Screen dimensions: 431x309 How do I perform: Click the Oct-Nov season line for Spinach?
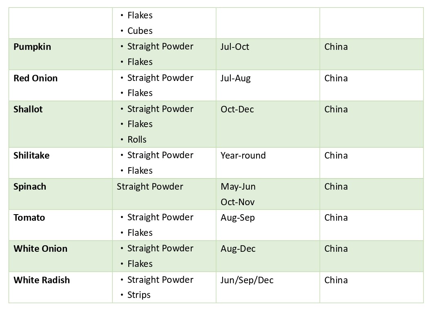click(238, 202)
